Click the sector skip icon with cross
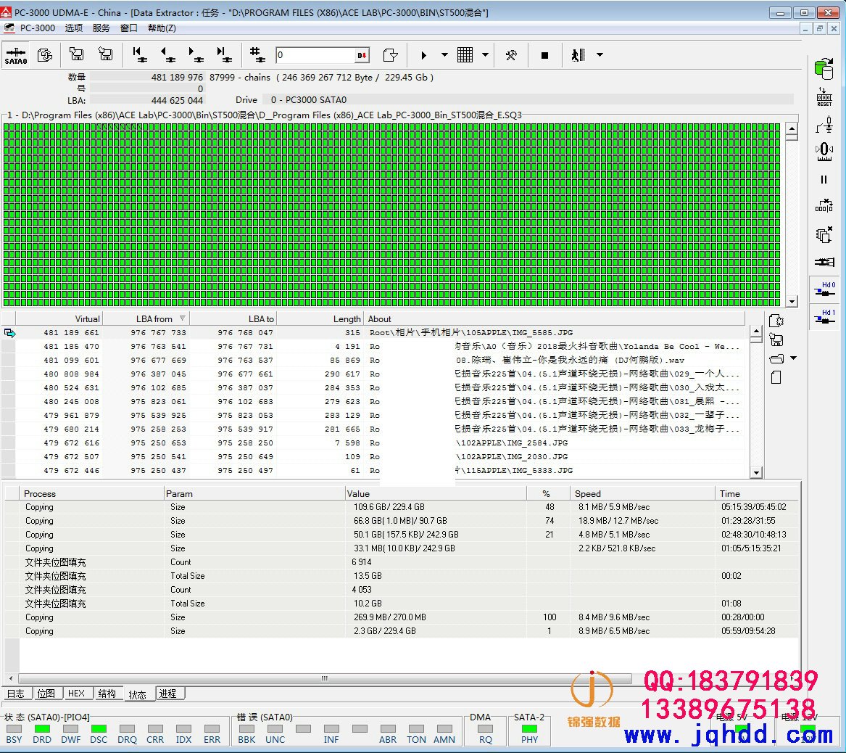This screenshot has width=846, height=753. pos(824,206)
